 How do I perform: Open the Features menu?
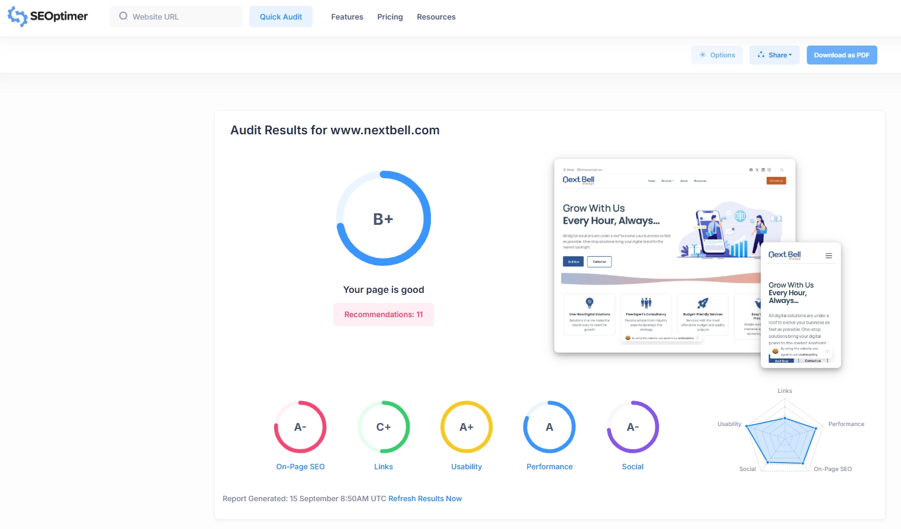(x=347, y=17)
